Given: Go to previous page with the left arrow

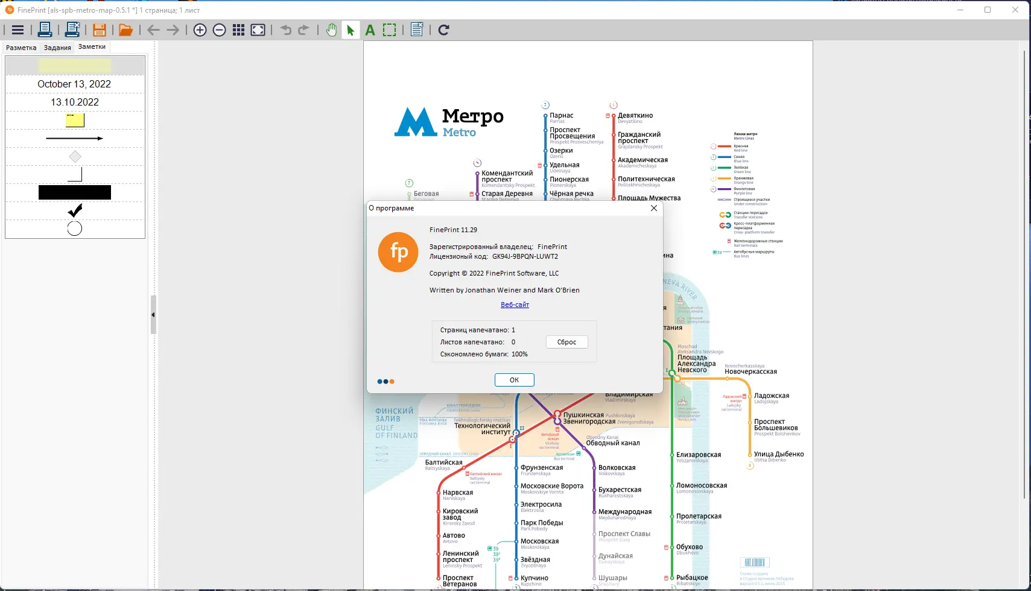Looking at the screenshot, I should tap(154, 30).
